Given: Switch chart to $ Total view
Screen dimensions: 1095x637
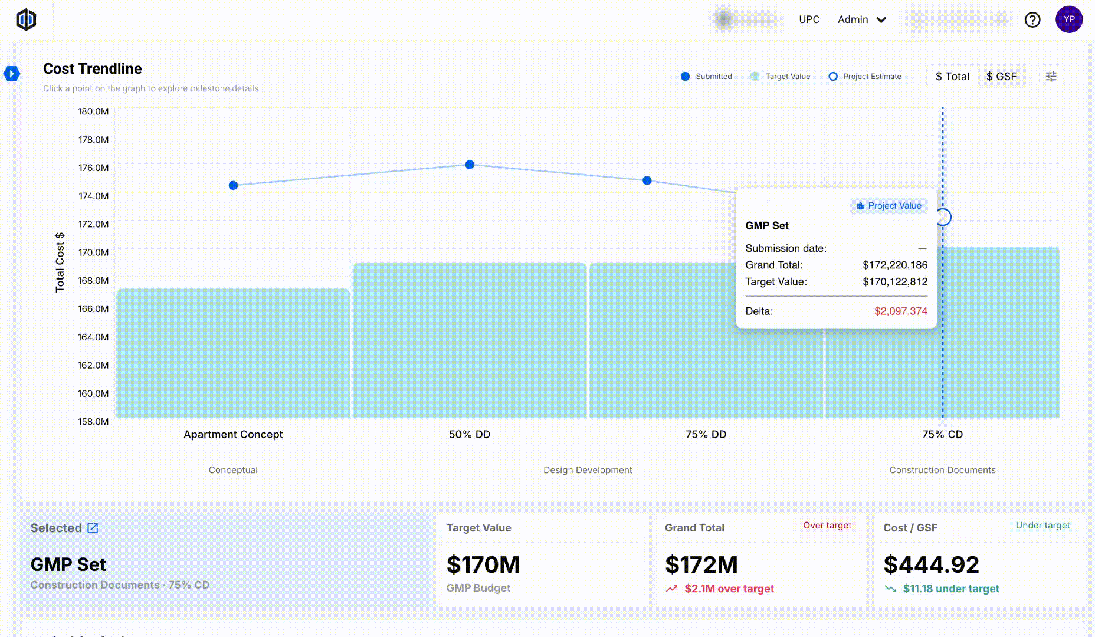Looking at the screenshot, I should (x=952, y=77).
